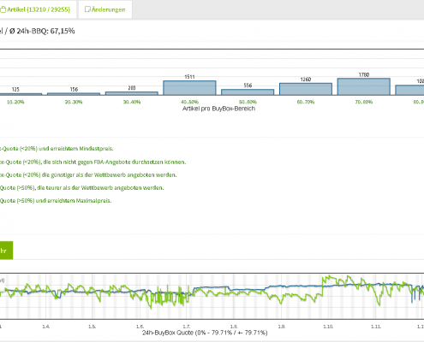Click the Änderungen tab note icon
The height and width of the screenshot is (342, 424).
tap(87, 9)
